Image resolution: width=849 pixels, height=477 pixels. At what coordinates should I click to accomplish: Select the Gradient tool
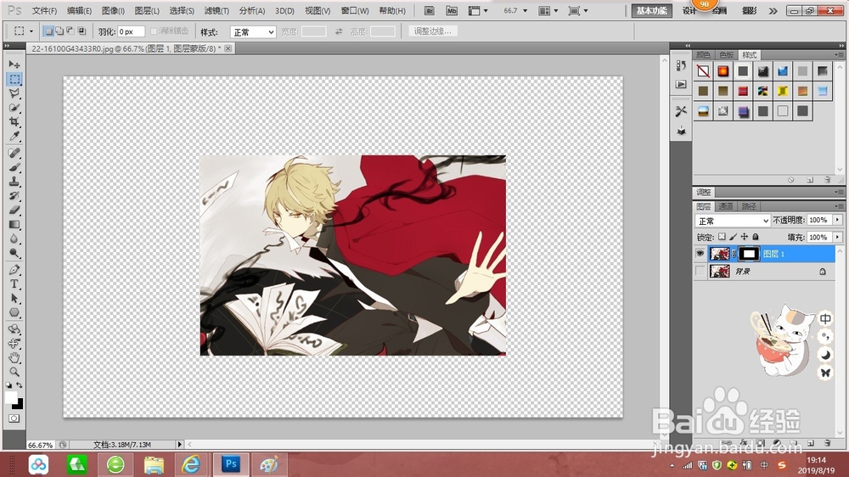pyautogui.click(x=14, y=225)
